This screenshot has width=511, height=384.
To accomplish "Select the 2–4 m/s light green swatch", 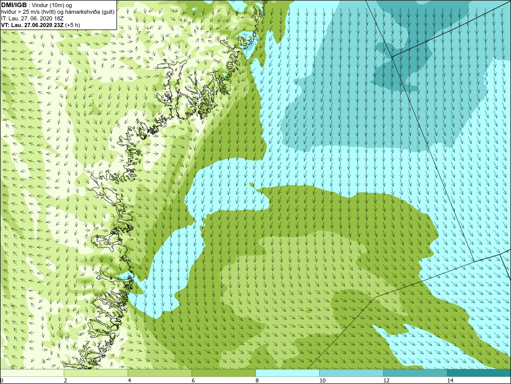I will 96,373.
